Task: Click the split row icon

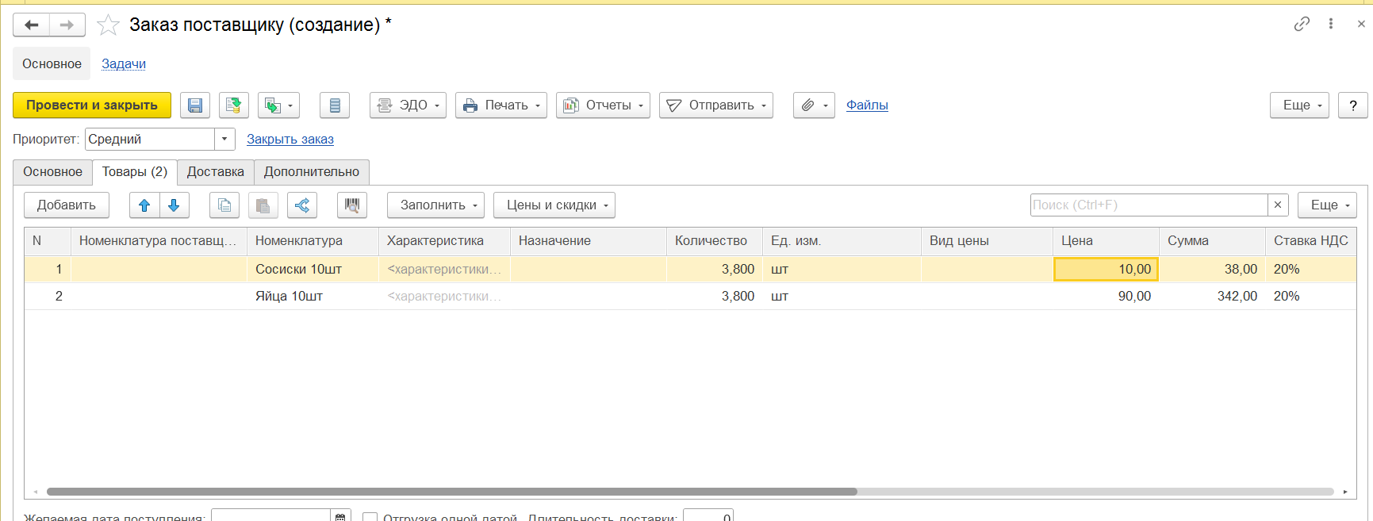Action: click(302, 205)
